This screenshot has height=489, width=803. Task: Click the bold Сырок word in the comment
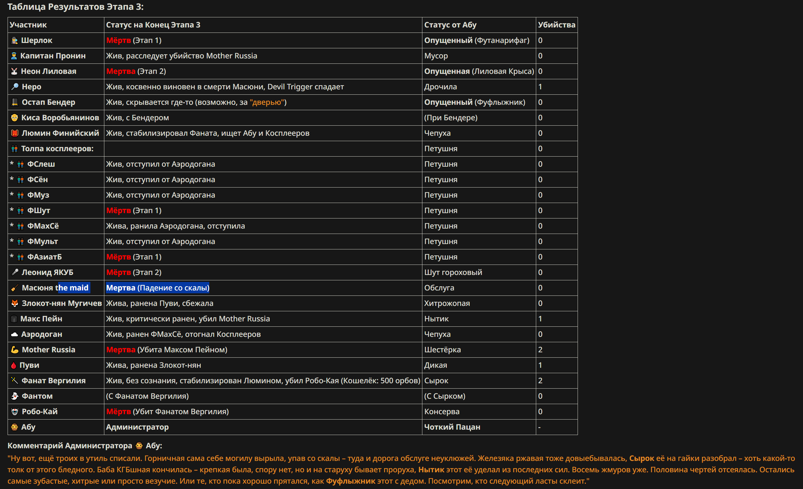tap(642, 458)
